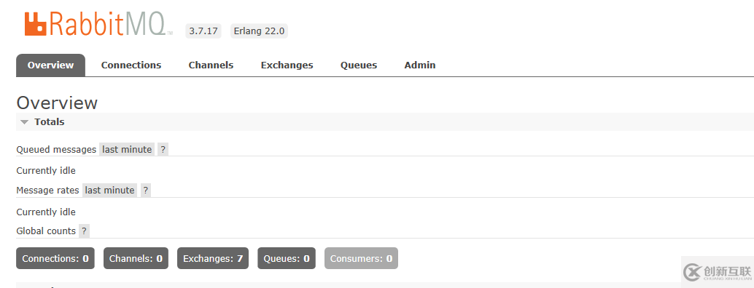
Task: Click the chuangxin watermark logo
Action: tap(718, 272)
